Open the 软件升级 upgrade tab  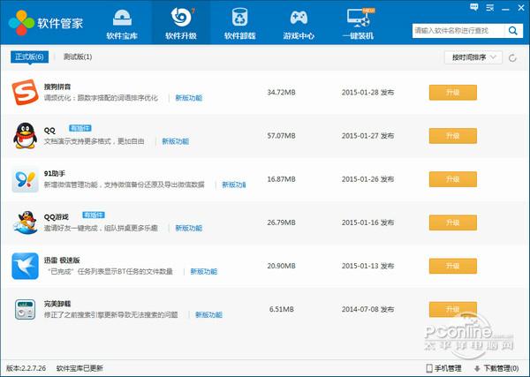point(181,24)
